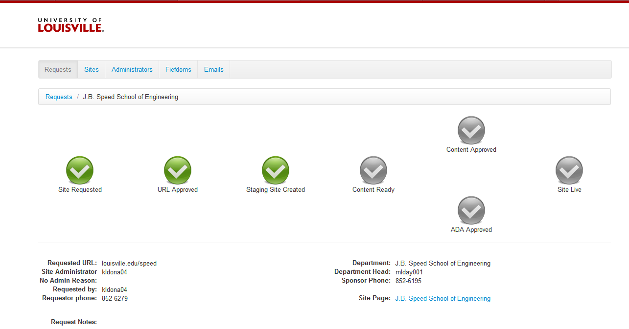The width and height of the screenshot is (629, 329).
Task: Switch to the Sites tab
Action: (x=92, y=69)
